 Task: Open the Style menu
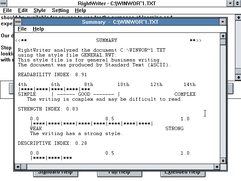point(40,11)
